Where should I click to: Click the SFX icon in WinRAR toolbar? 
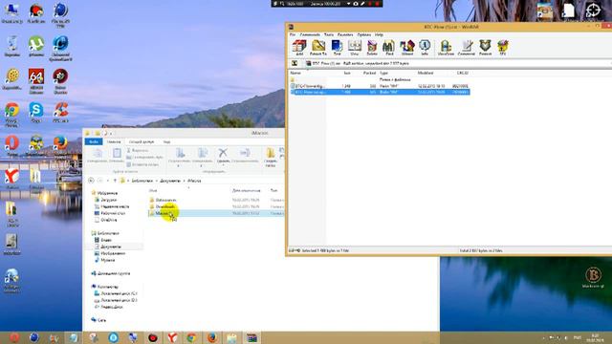(x=503, y=48)
